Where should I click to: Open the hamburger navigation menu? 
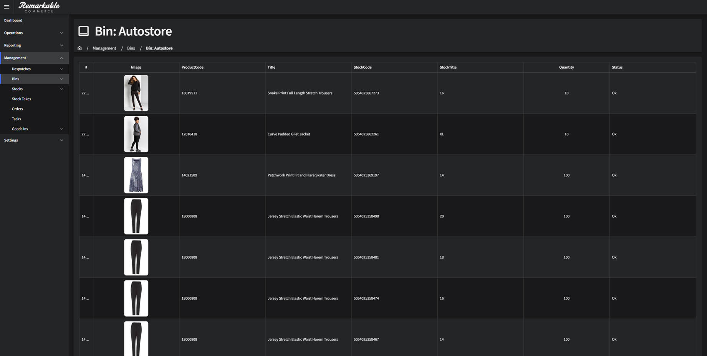(x=6, y=7)
